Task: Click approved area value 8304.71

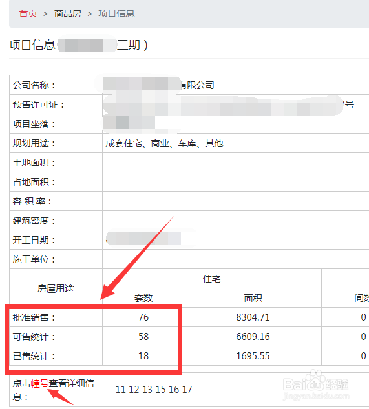Action: point(253,317)
